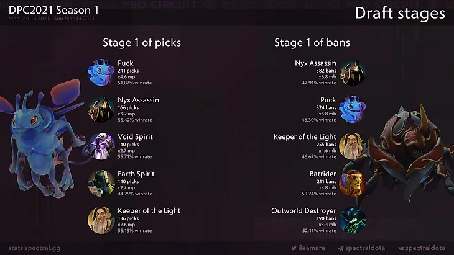Click Keeper of the Light portrait under picks
The height and width of the screenshot is (255, 454).
click(x=100, y=221)
